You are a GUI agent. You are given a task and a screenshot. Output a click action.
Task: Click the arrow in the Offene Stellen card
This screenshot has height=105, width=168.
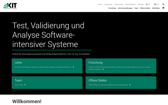(x=130, y=85)
